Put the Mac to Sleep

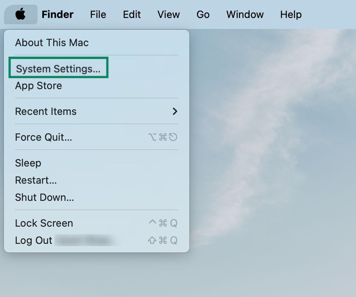pyautogui.click(x=28, y=163)
